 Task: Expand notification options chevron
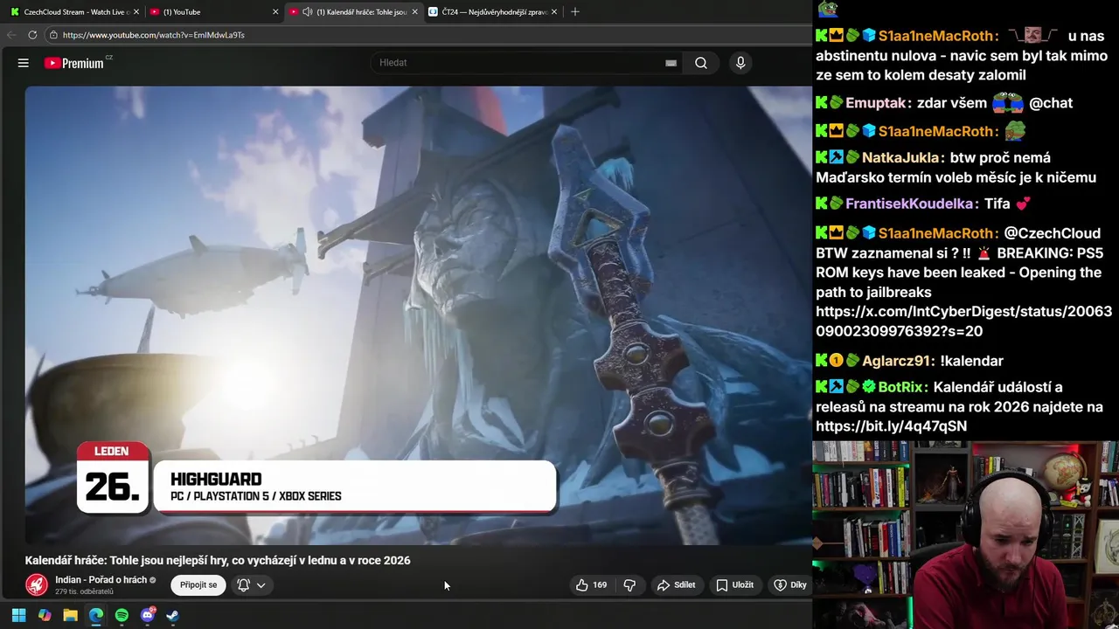(261, 585)
